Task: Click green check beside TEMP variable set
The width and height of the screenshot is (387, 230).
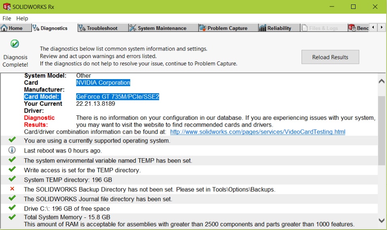Action: coord(12,160)
